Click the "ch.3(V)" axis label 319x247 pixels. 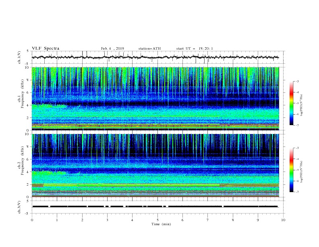tap(19, 207)
